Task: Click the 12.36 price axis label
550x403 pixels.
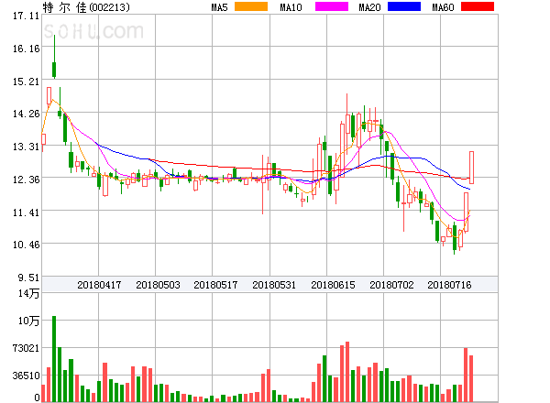Action: [x=26, y=180]
